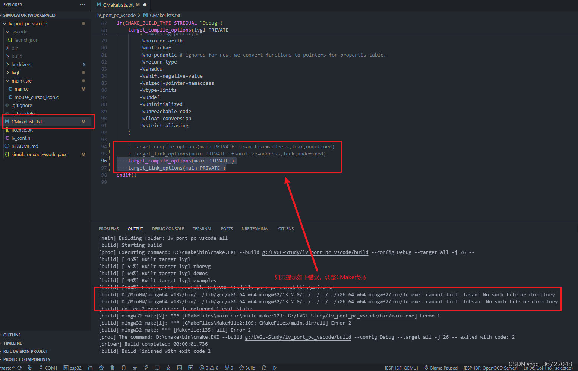The width and height of the screenshot is (578, 371).
Task: Collapse lv_port_pc_vscode folder
Action: pos(28,23)
